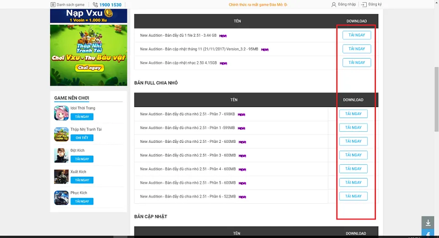Open the Thập Nhị Tranh Tài game icon

tap(61, 134)
